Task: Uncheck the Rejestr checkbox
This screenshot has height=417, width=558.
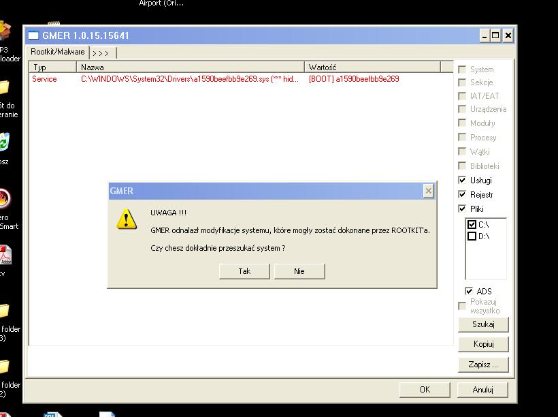Action: point(462,194)
